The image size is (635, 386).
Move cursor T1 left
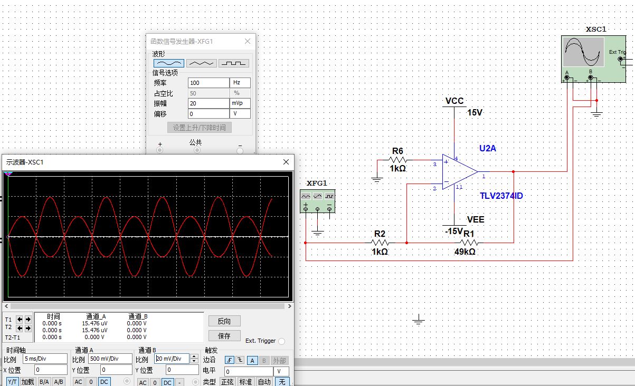tap(20, 320)
